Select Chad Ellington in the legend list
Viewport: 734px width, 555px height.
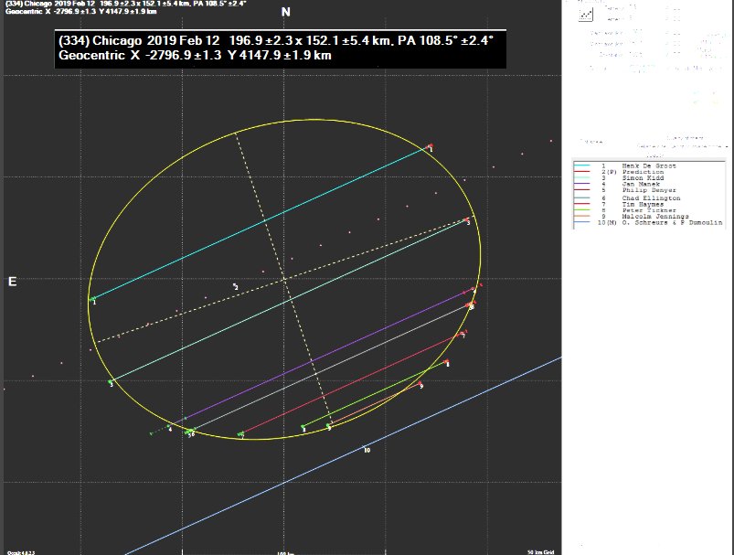[636, 197]
